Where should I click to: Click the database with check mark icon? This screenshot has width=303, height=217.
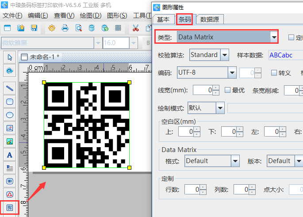[105, 28]
